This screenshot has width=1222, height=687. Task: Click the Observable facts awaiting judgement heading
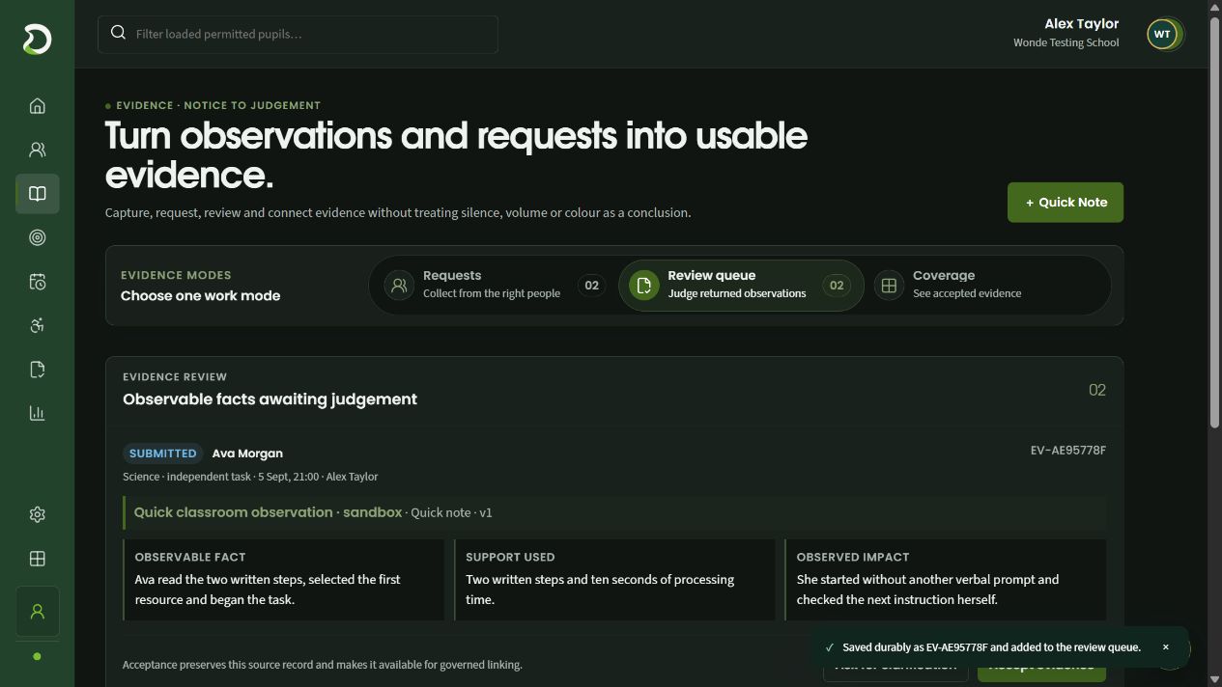(270, 399)
